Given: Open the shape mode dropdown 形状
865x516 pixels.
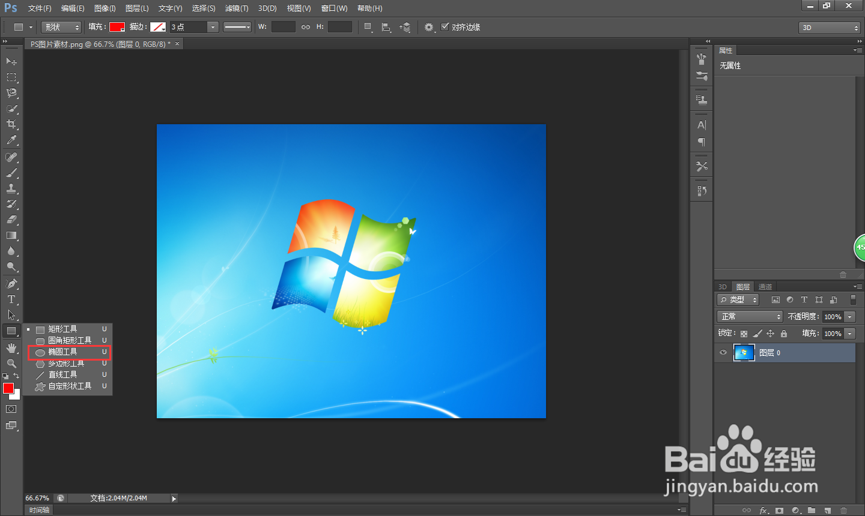Looking at the screenshot, I should point(61,27).
